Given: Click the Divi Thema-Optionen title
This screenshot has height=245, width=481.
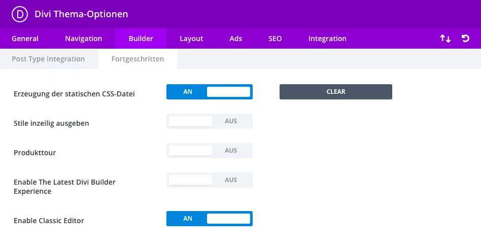Looking at the screenshot, I should (x=81, y=14).
